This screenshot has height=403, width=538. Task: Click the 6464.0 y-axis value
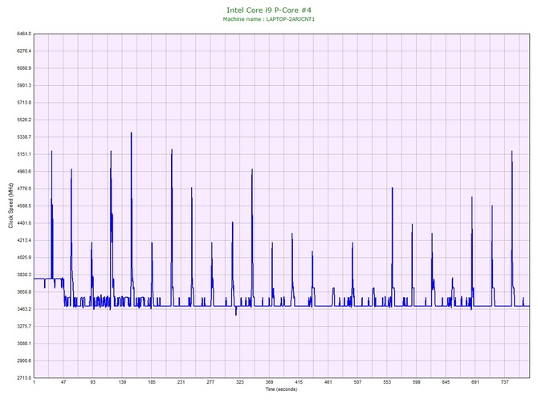(24, 34)
